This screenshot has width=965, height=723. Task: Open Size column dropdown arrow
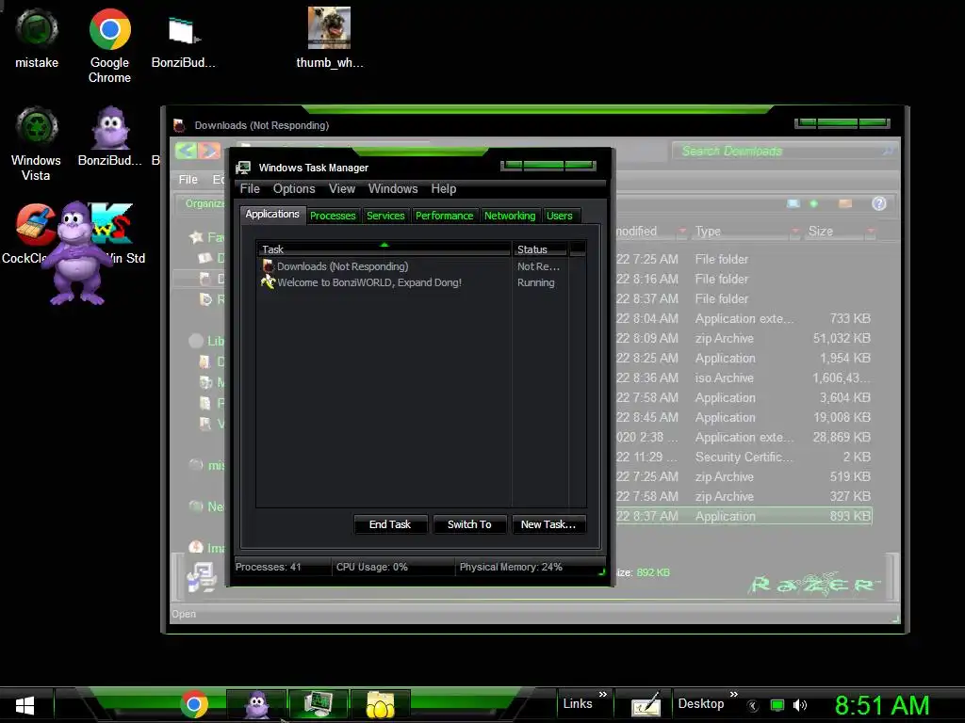point(870,232)
